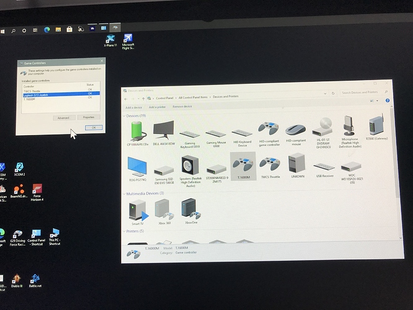This screenshot has height=310, width=413.
Task: Open the Battle.net desktop shortcut
Action: tap(35, 280)
